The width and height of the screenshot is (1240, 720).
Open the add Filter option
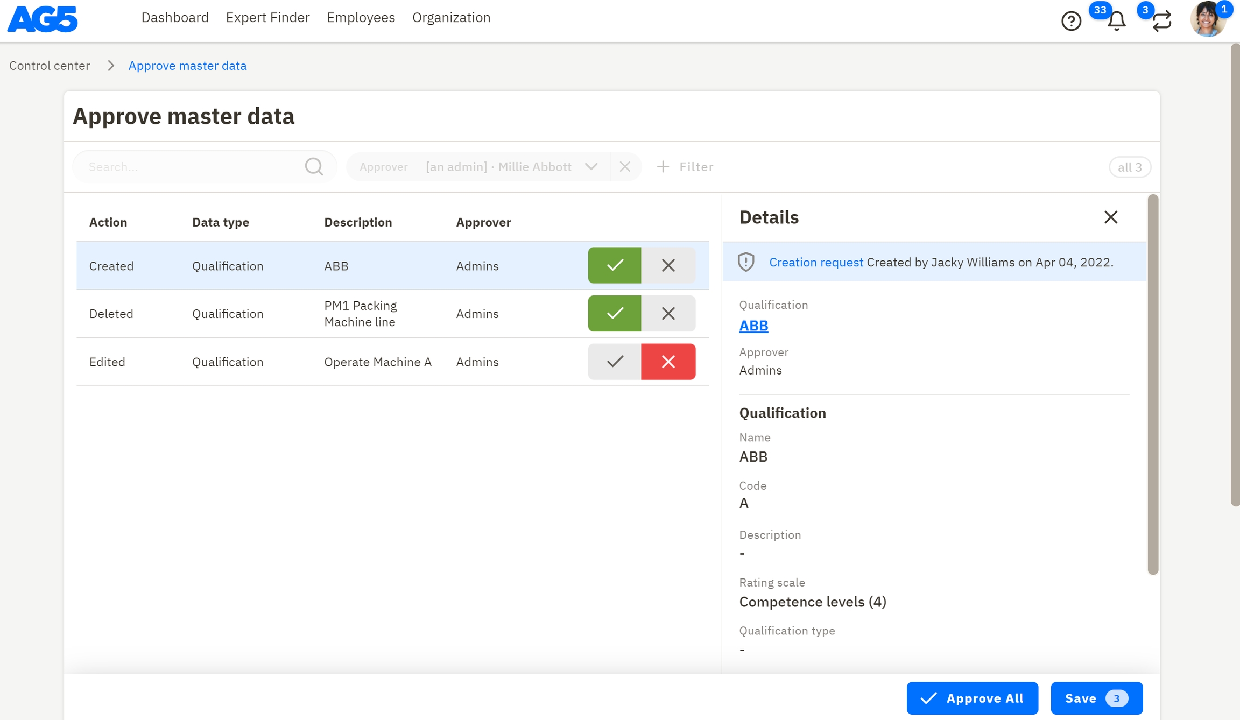point(686,167)
